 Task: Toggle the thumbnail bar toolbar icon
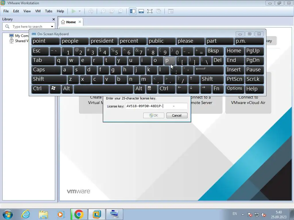pyautogui.click(x=141, y=11)
